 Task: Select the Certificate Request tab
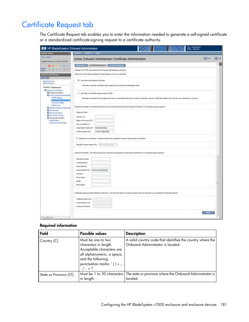click(97, 65)
